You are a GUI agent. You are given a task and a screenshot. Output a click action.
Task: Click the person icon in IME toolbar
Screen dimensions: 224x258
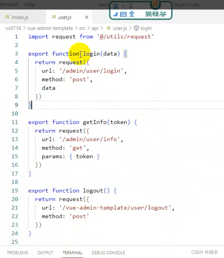(131, 6)
